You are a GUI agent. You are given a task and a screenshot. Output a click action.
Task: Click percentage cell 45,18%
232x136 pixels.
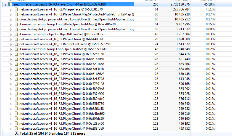click(209, 4)
